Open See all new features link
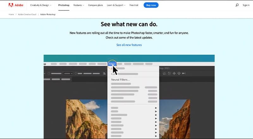 click(x=129, y=45)
